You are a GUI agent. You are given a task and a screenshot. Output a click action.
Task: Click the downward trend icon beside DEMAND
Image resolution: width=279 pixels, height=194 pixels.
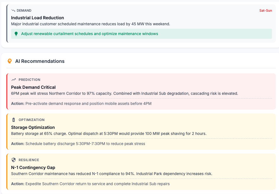[13, 10]
